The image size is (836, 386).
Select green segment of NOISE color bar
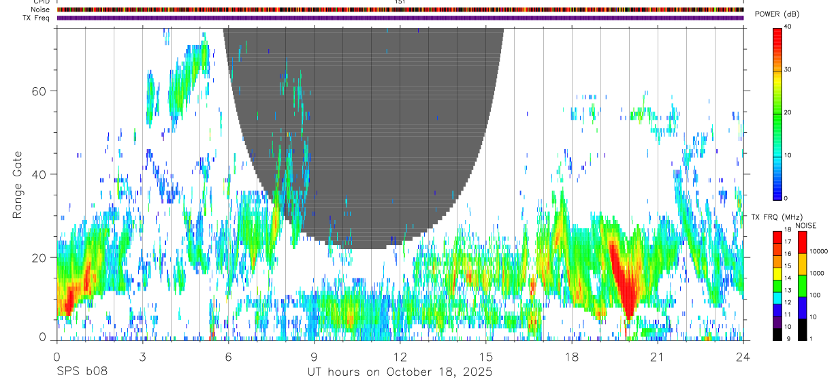point(801,286)
